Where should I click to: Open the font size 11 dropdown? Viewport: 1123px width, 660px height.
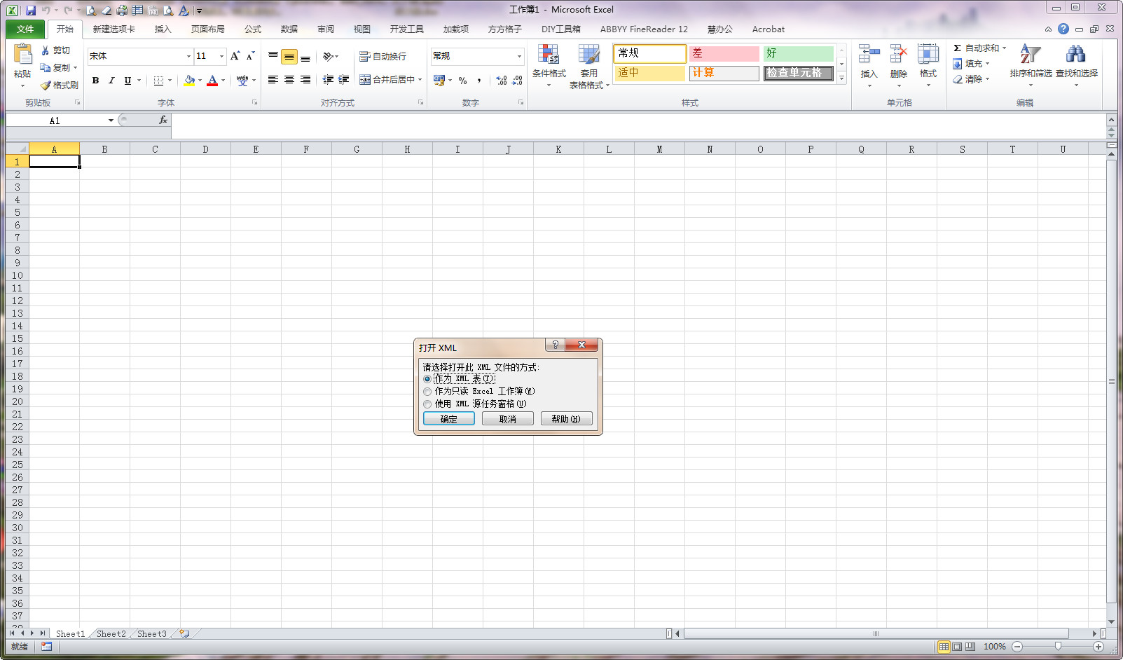pos(222,56)
